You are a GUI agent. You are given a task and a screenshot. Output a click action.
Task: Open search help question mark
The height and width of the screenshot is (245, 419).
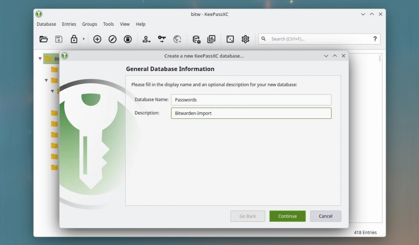(375, 39)
